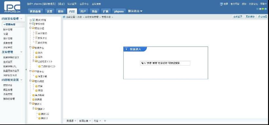
Task: Open the phpsso menu tab
Action: click(119, 11)
